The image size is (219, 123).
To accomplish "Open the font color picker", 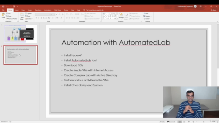I will tap(62, 18).
